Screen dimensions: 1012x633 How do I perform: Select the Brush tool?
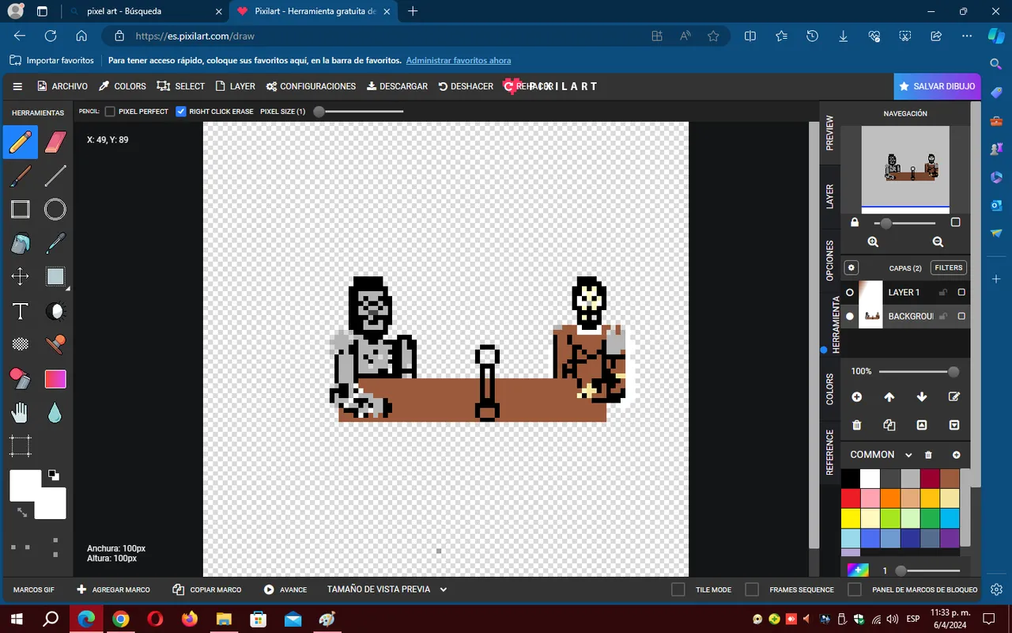point(21,176)
